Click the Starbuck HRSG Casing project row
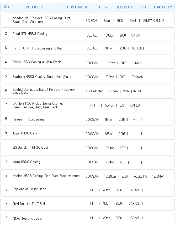Screen dimensions: 175x226 (87, 76)
